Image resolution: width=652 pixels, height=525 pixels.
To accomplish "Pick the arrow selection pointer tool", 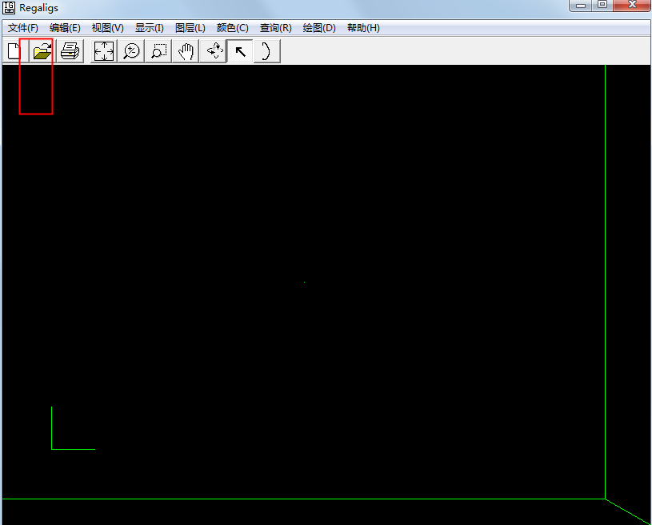I will [x=240, y=51].
